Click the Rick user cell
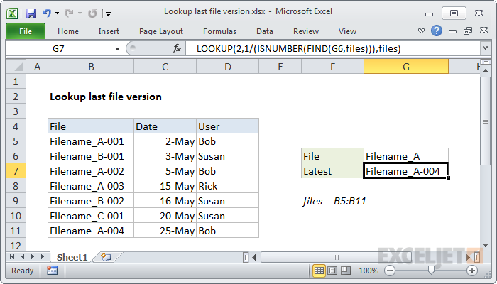The height and width of the screenshot is (284, 497). 228,186
